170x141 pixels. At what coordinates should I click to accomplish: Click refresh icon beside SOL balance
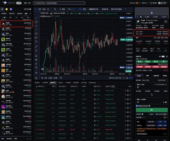coord(166,84)
